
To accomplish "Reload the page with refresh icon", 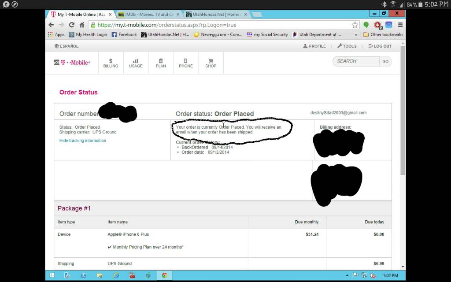I will [72, 25].
